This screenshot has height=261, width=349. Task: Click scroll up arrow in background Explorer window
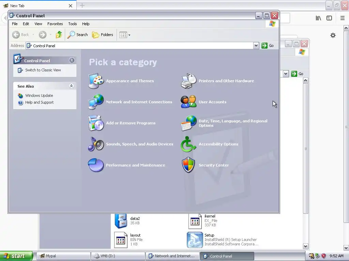[x=306, y=81]
